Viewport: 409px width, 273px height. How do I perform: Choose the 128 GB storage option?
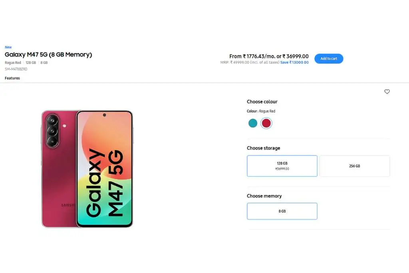[x=282, y=166]
